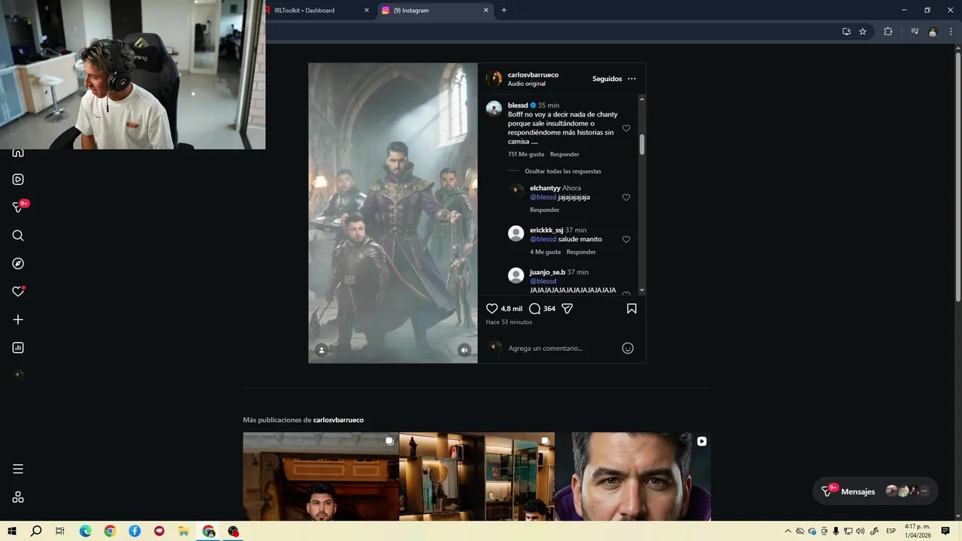Screen dimensions: 962x541
Task: View the 751 Me gusta likes list
Action: (526, 154)
